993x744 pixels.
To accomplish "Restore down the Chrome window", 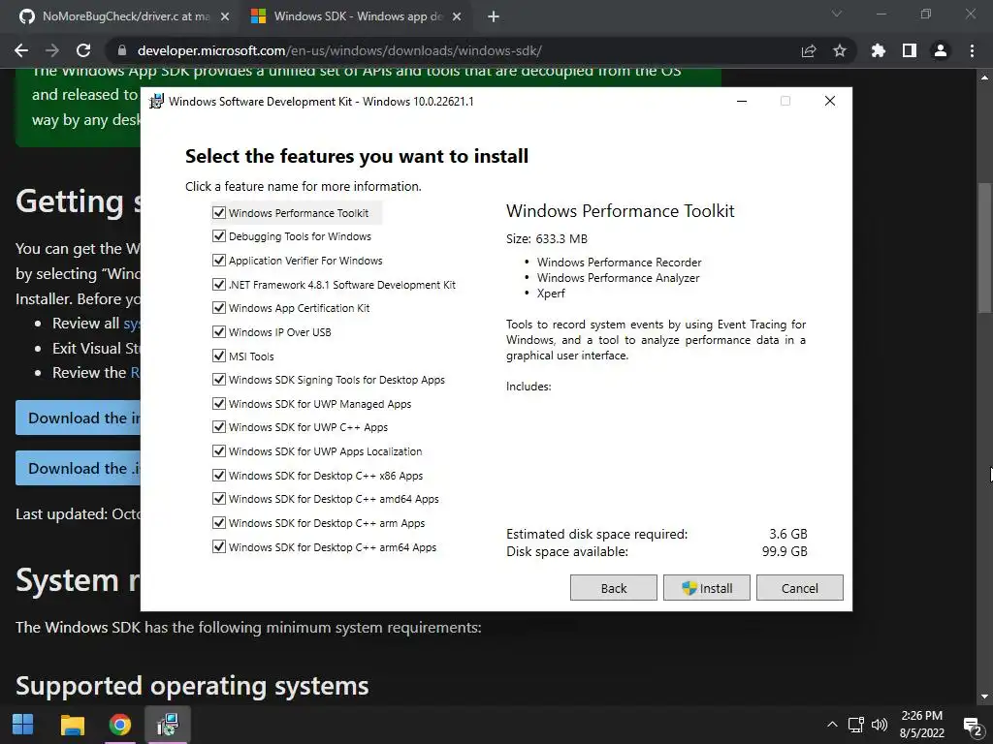I will [926, 14].
